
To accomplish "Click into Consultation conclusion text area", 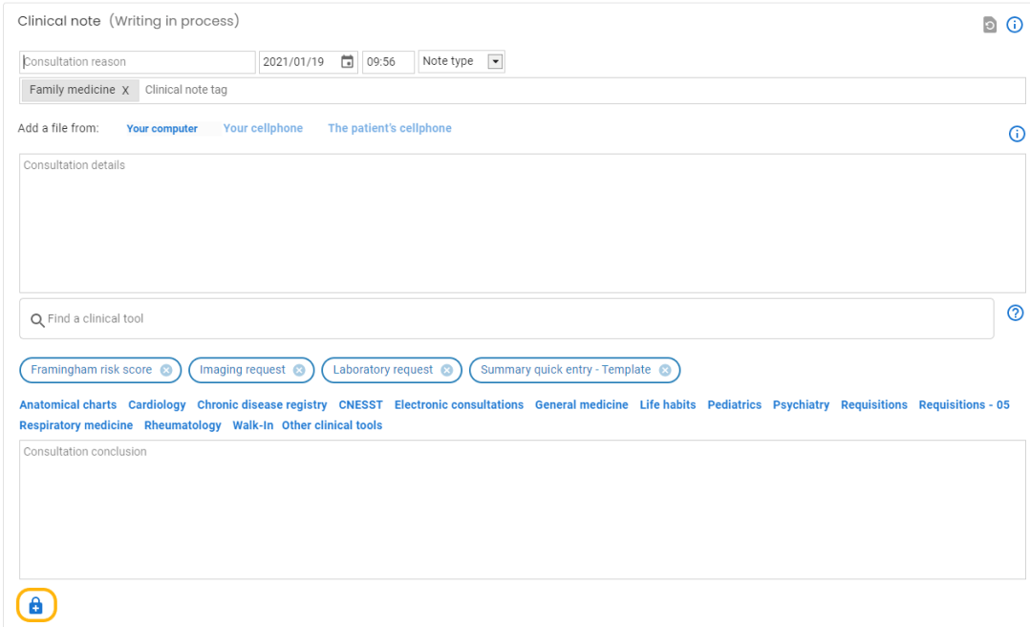I will click(523, 509).
